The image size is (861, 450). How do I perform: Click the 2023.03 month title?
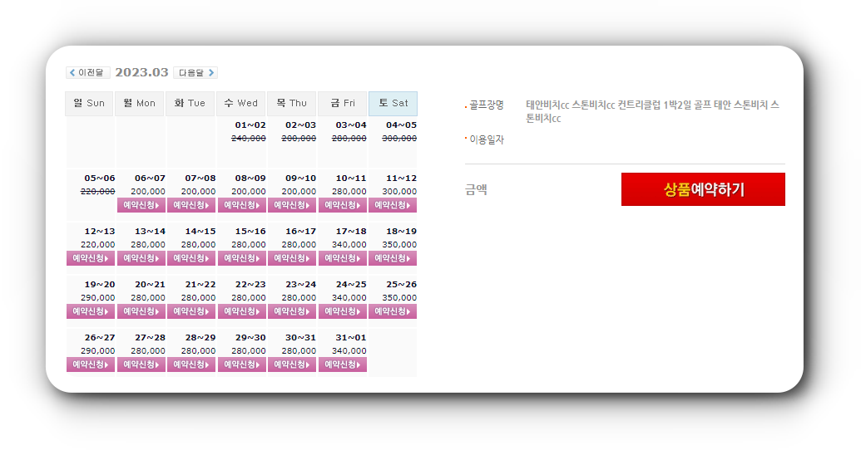point(141,72)
